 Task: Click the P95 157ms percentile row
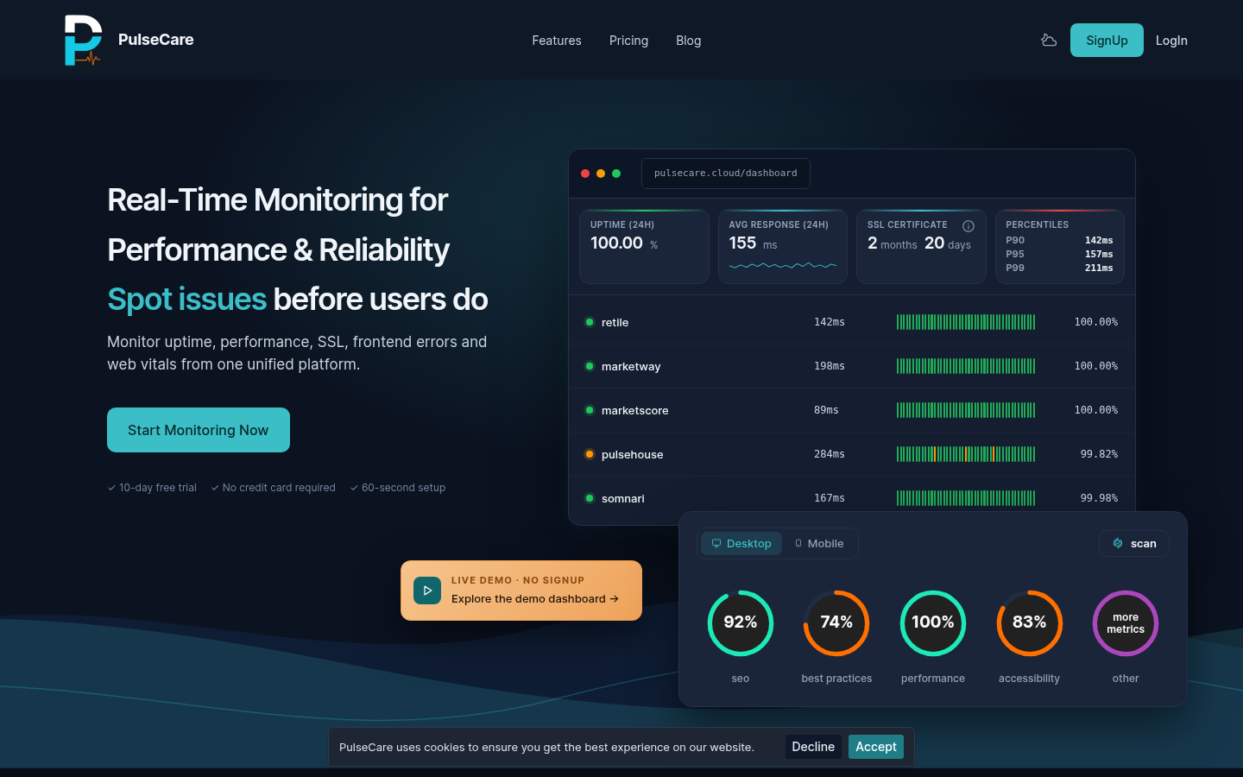click(1060, 254)
